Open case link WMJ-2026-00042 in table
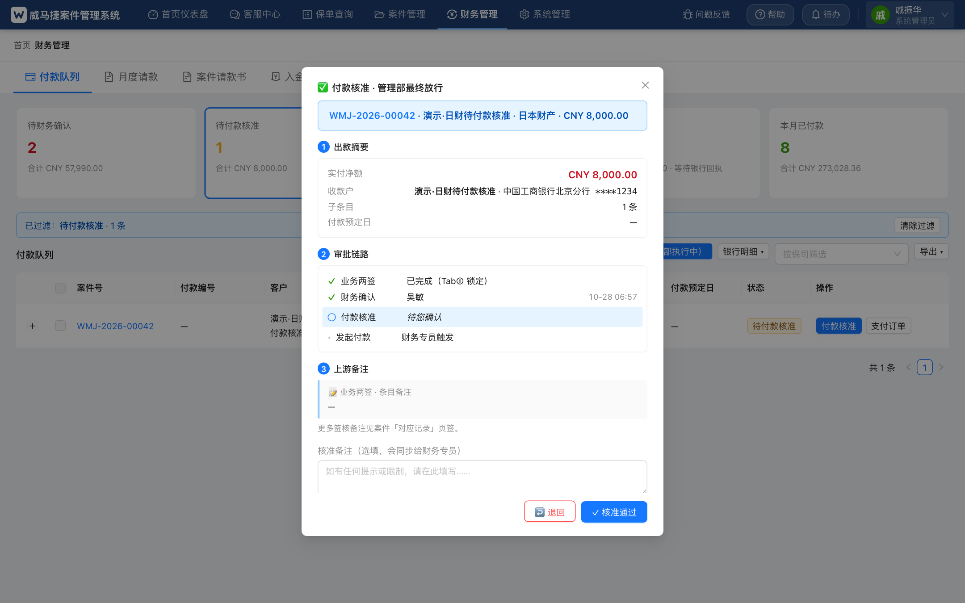 point(115,326)
